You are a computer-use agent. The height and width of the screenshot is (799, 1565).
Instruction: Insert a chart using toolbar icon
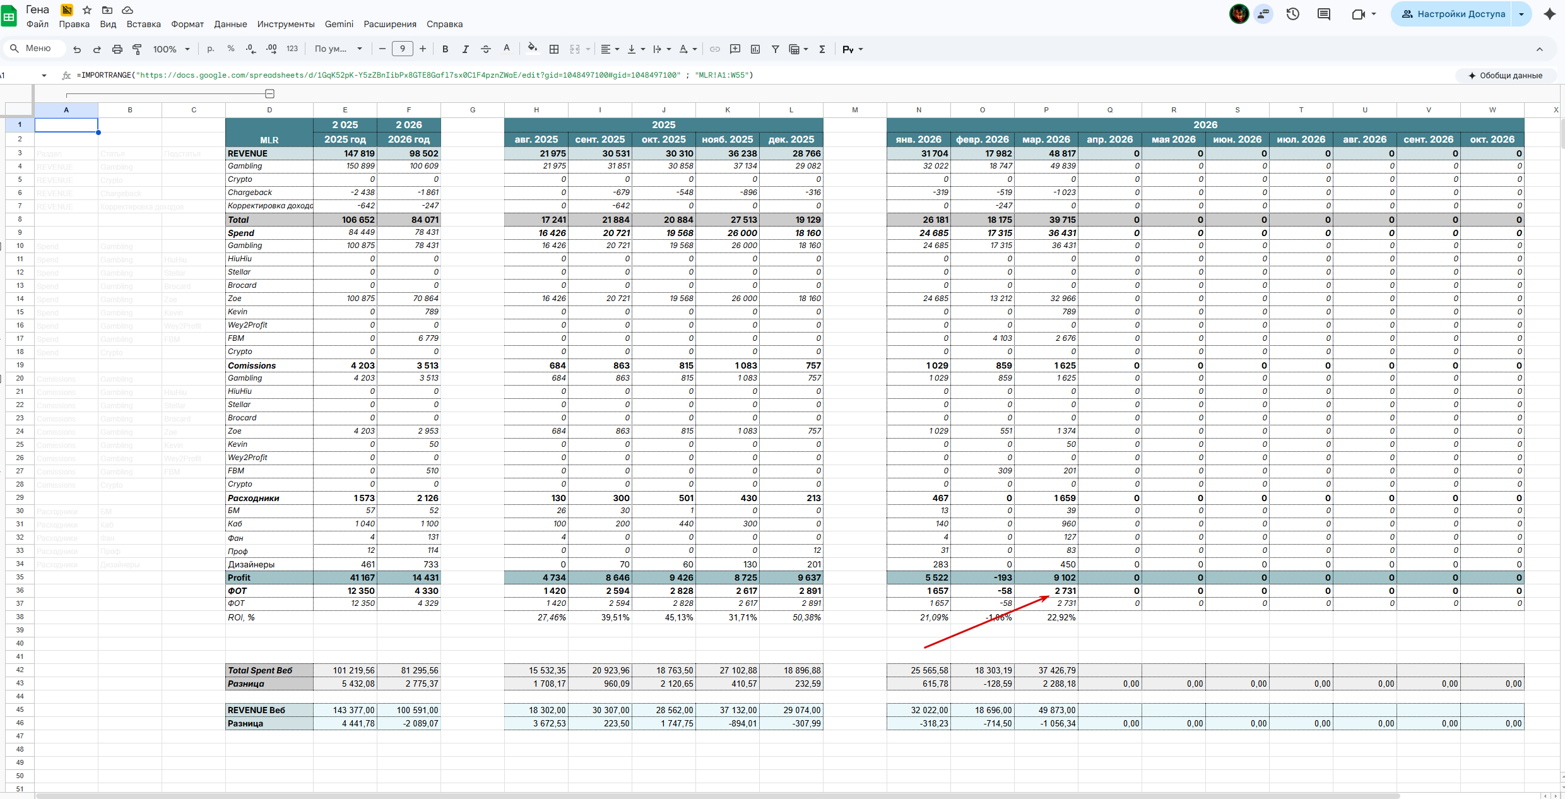[x=755, y=49]
